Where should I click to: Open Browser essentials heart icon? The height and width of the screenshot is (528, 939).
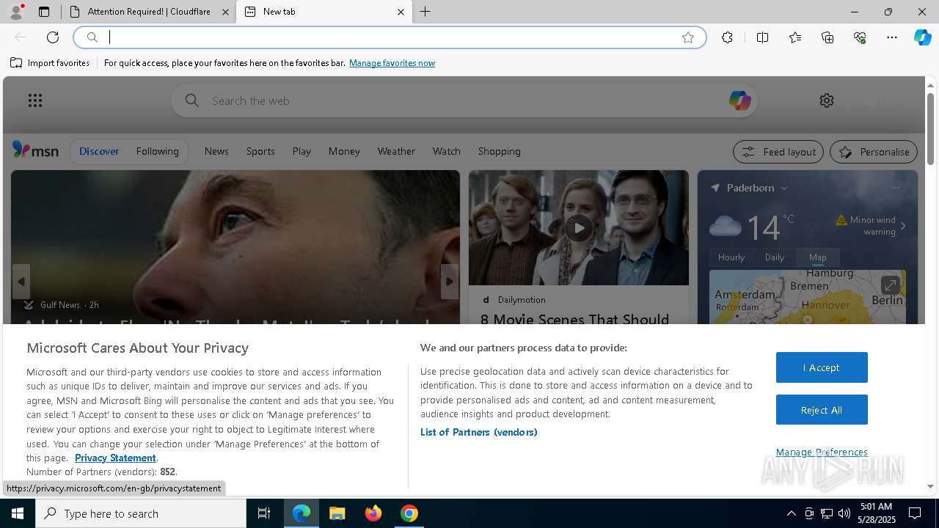click(x=860, y=37)
